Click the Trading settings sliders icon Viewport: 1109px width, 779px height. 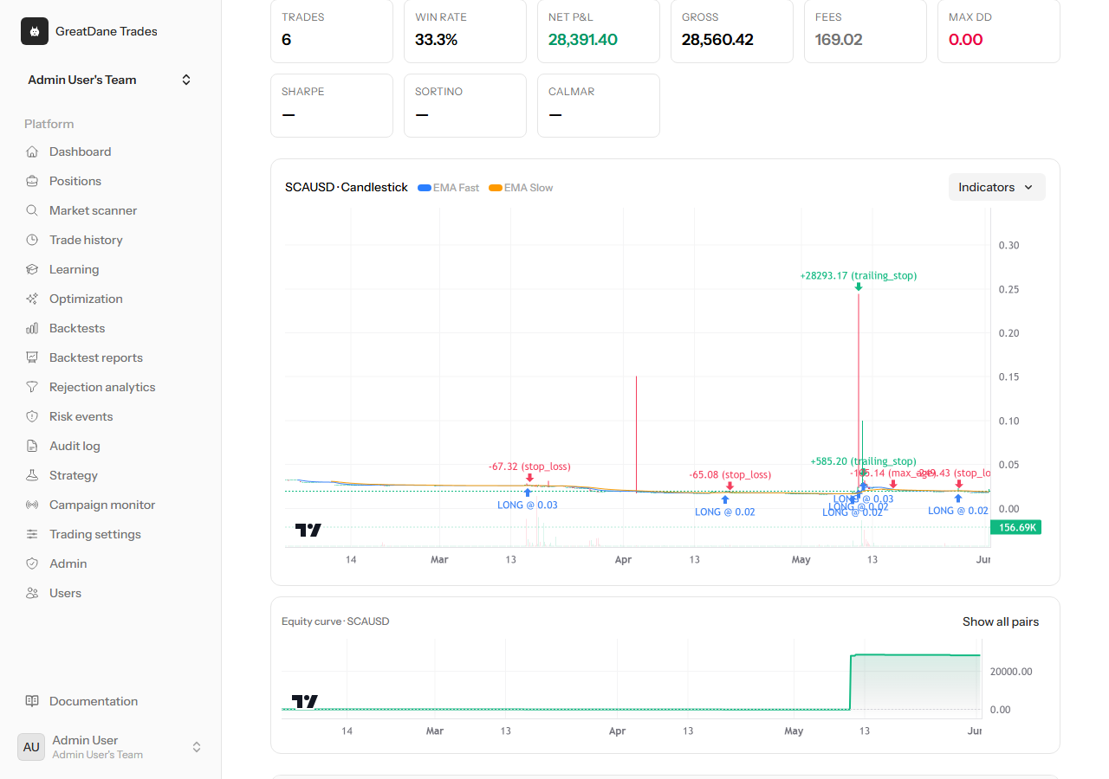(32, 534)
